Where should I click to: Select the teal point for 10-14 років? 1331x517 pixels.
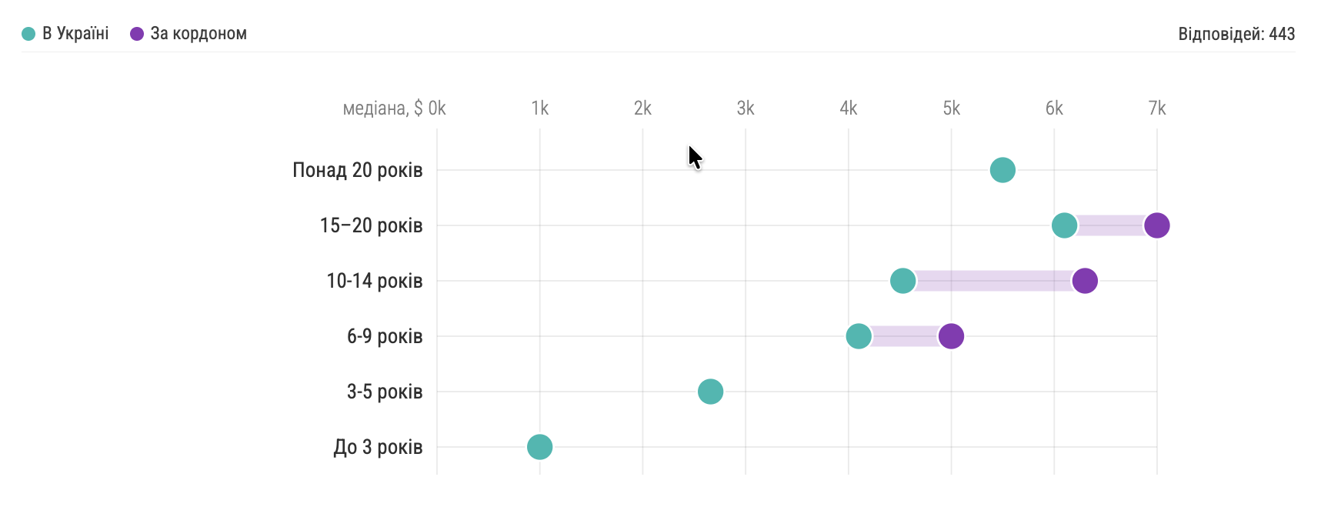(x=902, y=281)
